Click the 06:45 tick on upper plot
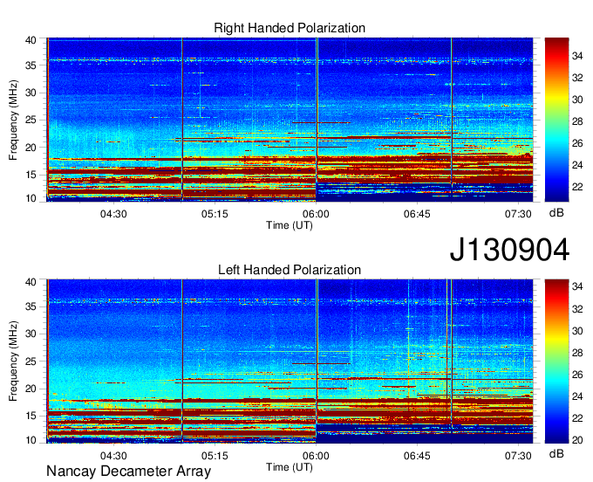This screenshot has height=482, width=593. click(x=417, y=214)
